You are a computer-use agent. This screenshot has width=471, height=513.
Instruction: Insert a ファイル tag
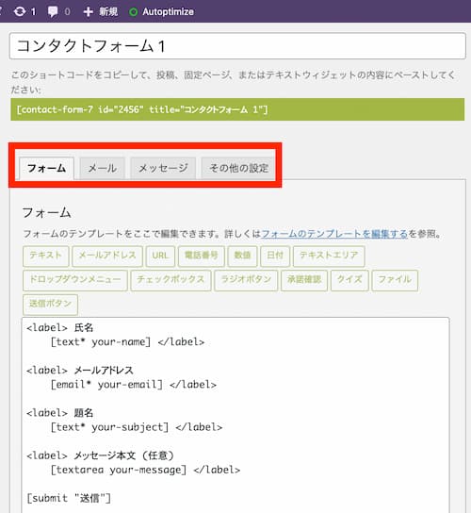395,280
